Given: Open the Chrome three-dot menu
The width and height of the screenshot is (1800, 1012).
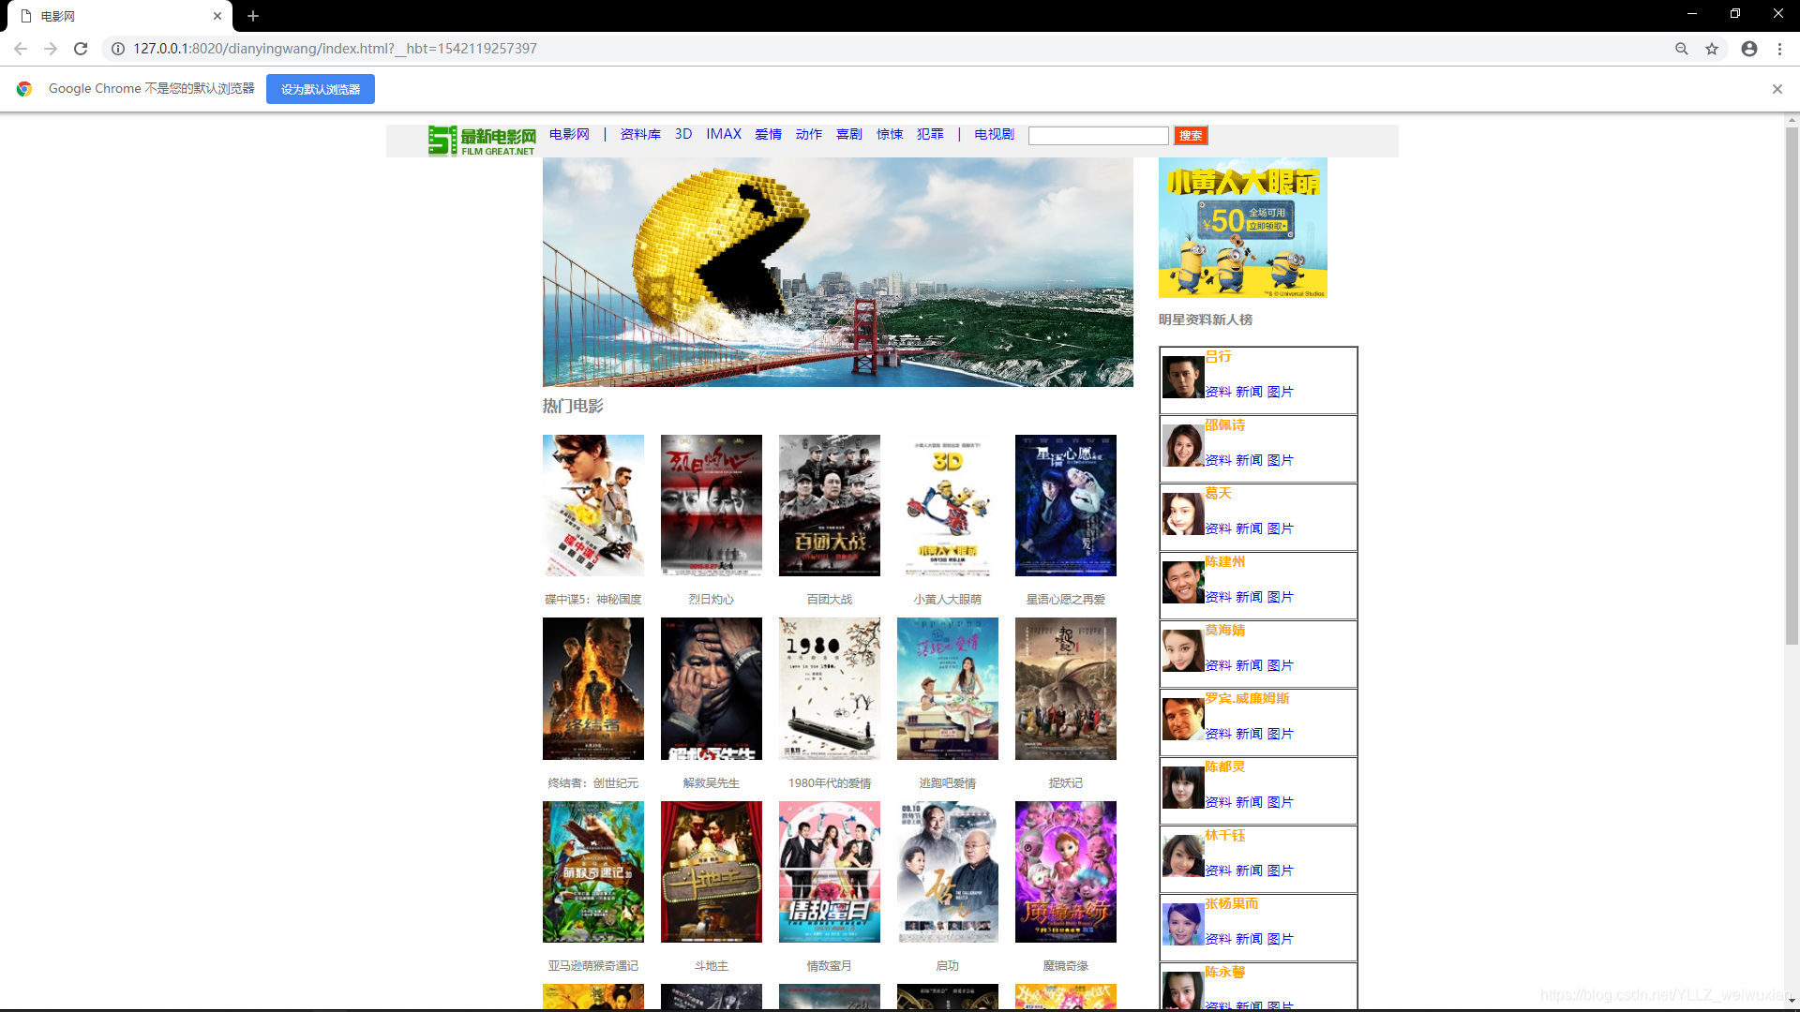Looking at the screenshot, I should pos(1779,49).
